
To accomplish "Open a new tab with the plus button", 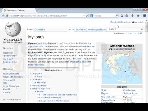I will 39,10.
